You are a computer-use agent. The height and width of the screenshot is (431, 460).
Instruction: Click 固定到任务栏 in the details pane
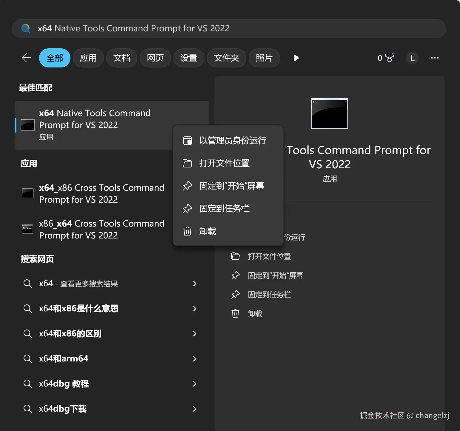click(269, 295)
